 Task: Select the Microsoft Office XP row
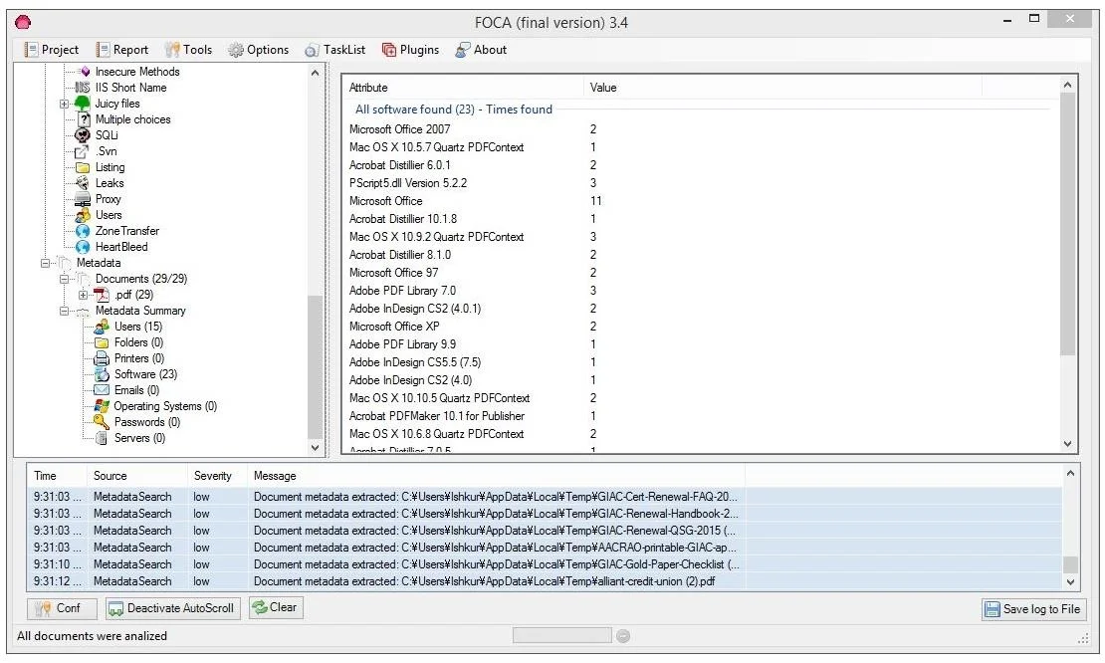pyautogui.click(x=701, y=327)
